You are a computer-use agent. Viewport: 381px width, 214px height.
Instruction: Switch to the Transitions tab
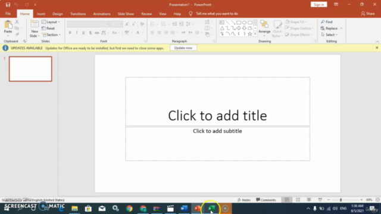tap(78, 14)
